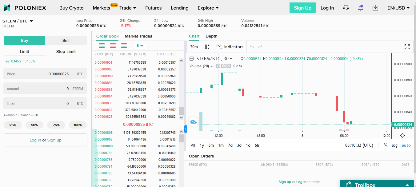This screenshot has width=416, height=187.
Task: Choose the 100% balance option
Action: [78, 125]
